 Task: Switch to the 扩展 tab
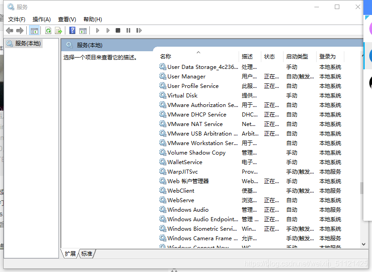[x=70, y=254]
